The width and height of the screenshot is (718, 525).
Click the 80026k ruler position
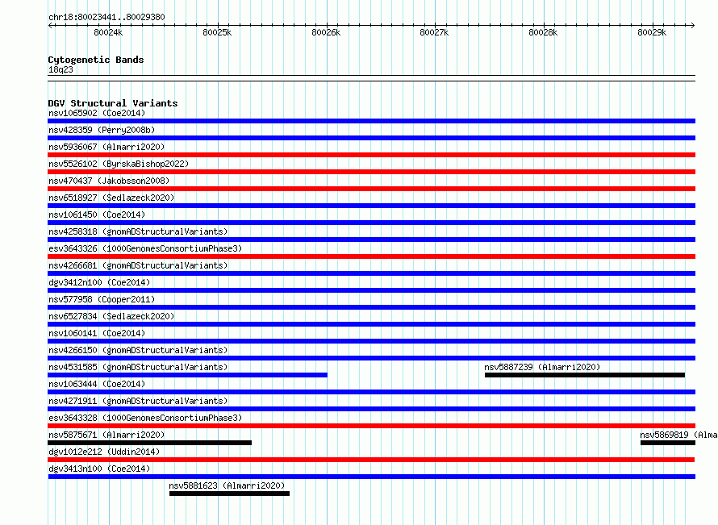point(326,32)
